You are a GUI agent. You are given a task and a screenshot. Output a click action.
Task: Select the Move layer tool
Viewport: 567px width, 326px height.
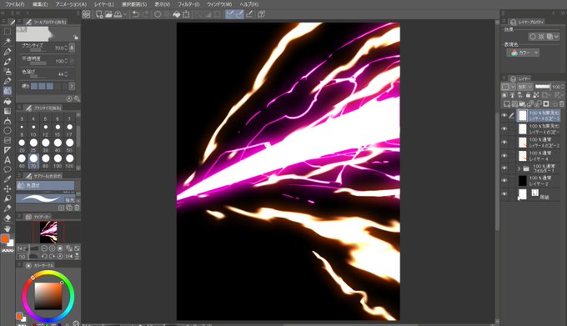[7, 189]
